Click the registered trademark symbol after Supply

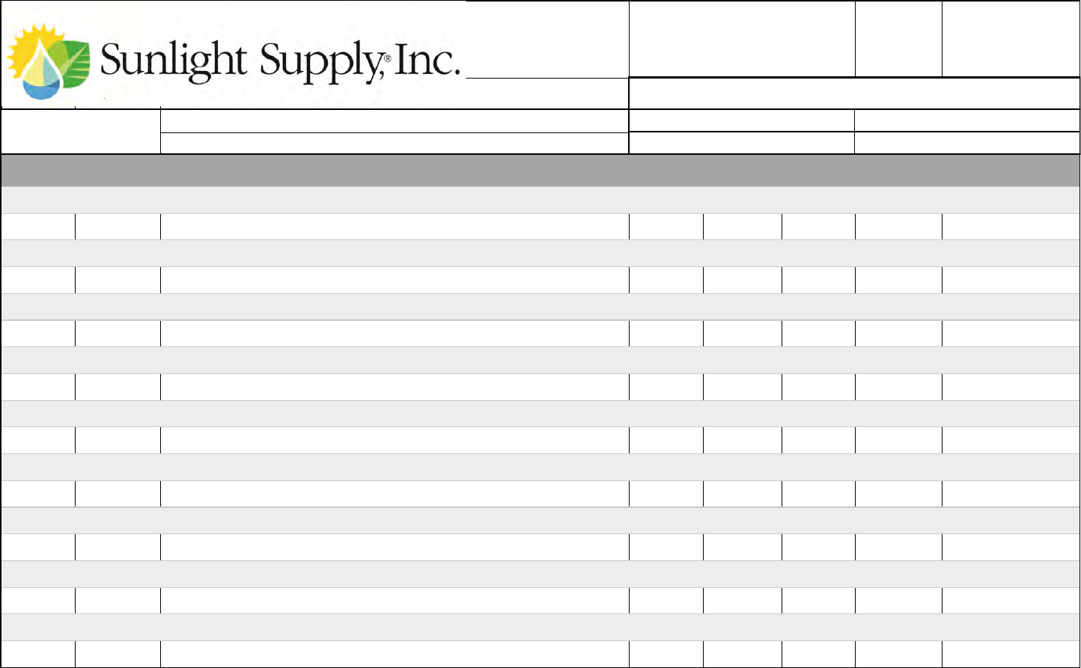(387, 59)
